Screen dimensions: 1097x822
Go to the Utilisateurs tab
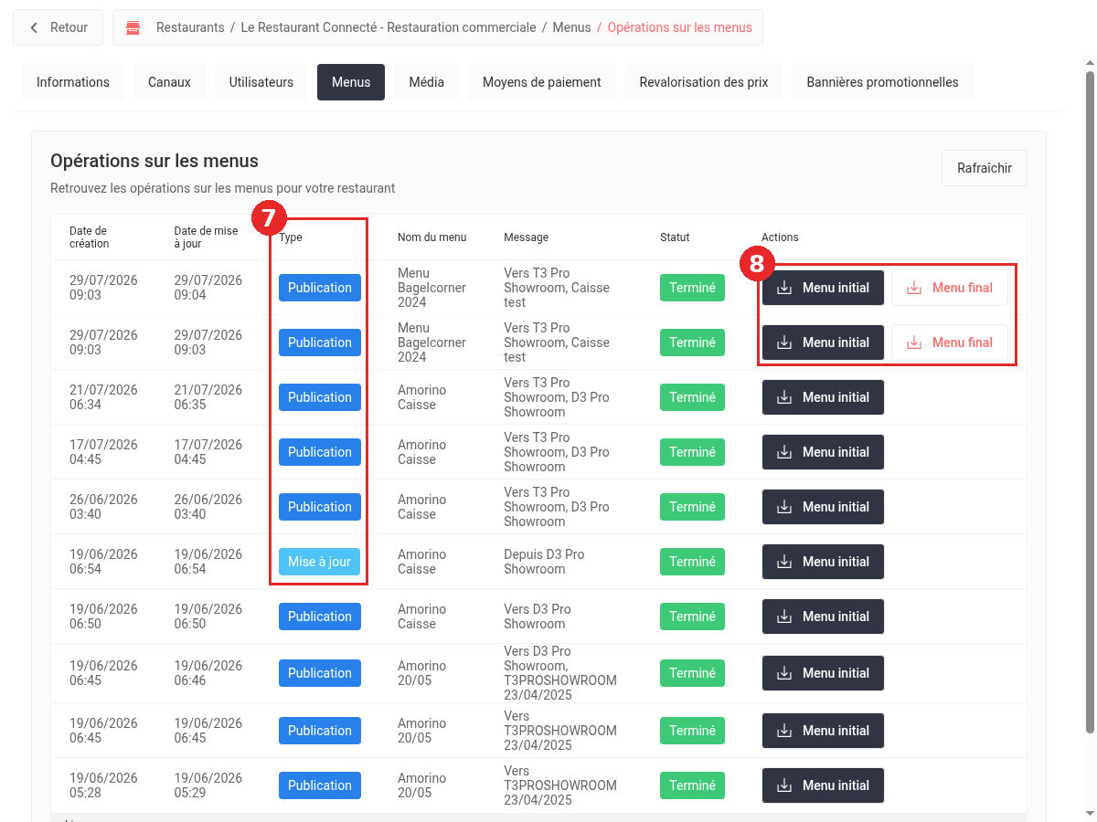click(261, 82)
